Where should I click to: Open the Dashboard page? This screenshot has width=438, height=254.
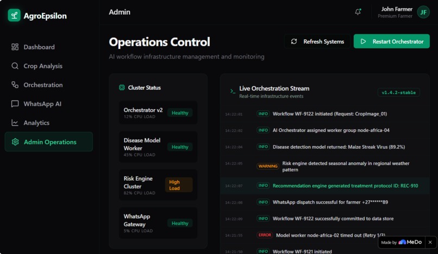(48, 47)
